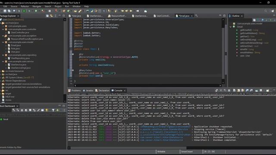Image resolution: width=276 pixels, height=155 pixels.
Task: Click the green Boot Dashboard toolbar icon
Action: point(24,11)
